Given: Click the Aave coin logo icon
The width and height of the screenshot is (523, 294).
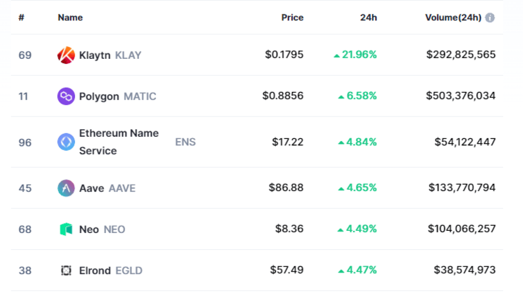Looking at the screenshot, I should click(x=66, y=188).
